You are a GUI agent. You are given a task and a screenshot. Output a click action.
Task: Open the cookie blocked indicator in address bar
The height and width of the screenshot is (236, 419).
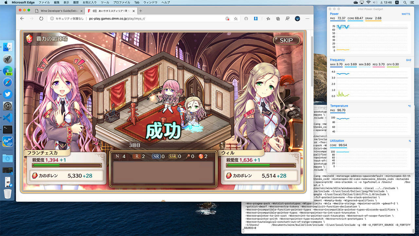(x=227, y=19)
